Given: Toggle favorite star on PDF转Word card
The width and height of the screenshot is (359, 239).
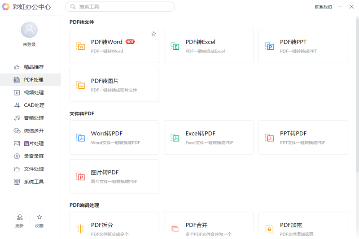Looking at the screenshot, I should click(153, 34).
